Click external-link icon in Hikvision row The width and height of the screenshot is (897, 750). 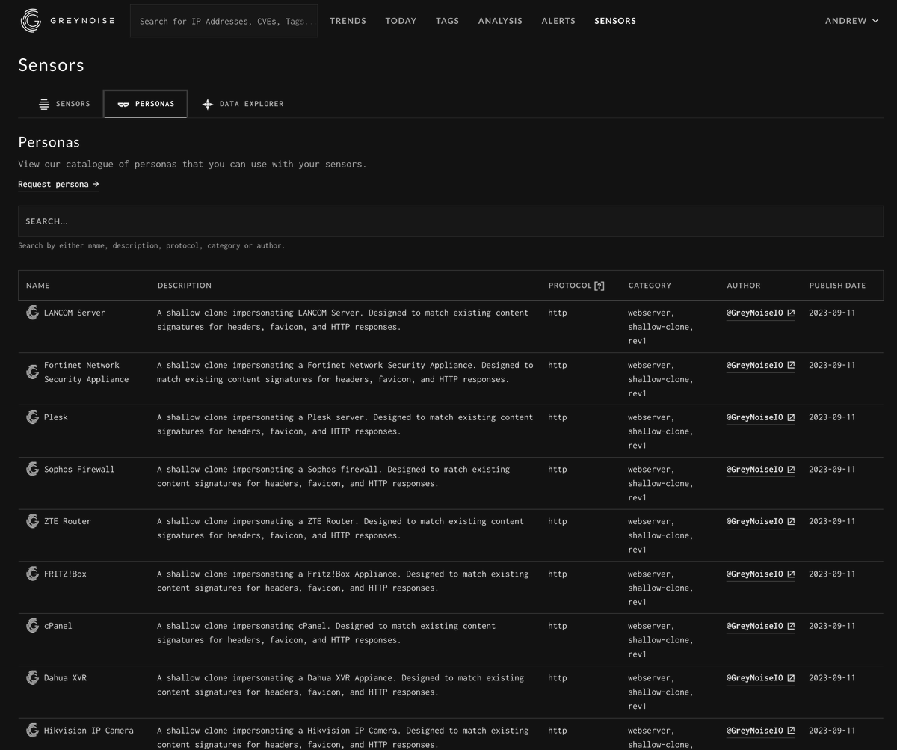click(791, 731)
